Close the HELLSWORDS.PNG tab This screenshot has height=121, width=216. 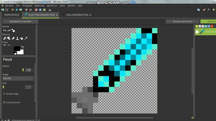[90, 15]
